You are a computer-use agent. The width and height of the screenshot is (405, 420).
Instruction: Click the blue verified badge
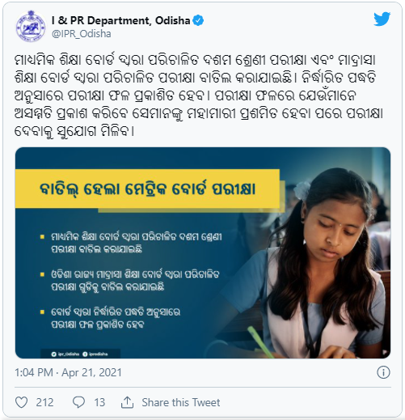pyautogui.click(x=198, y=20)
